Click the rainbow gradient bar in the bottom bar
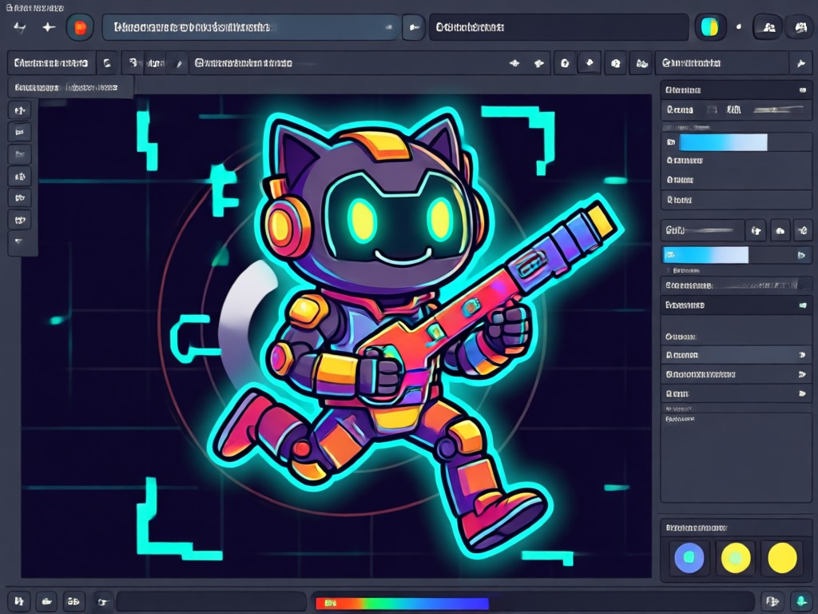Viewport: 818px width, 614px height. pos(403,603)
